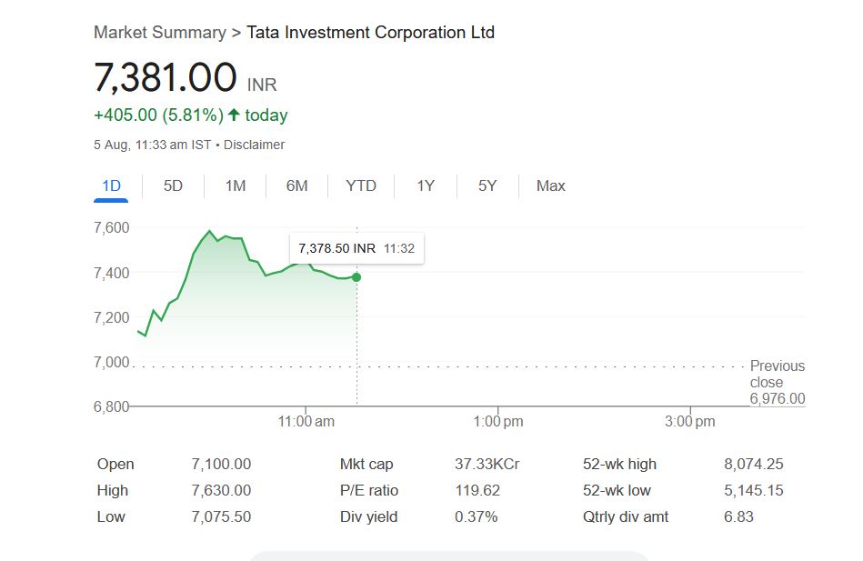Click the green marker dot on chart
The width and height of the screenshot is (863, 561).
pos(356,277)
